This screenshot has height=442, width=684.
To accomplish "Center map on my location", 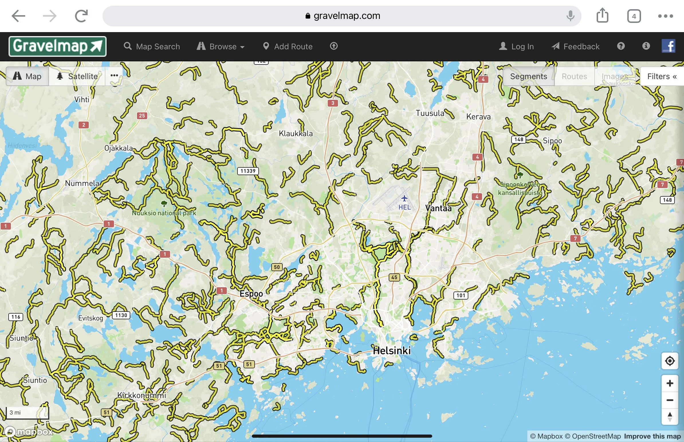I will pos(670,361).
